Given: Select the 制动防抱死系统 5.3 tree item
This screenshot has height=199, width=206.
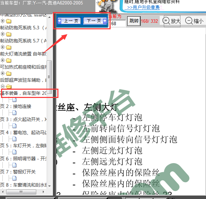Looking at the screenshot, I should [x=23, y=28].
